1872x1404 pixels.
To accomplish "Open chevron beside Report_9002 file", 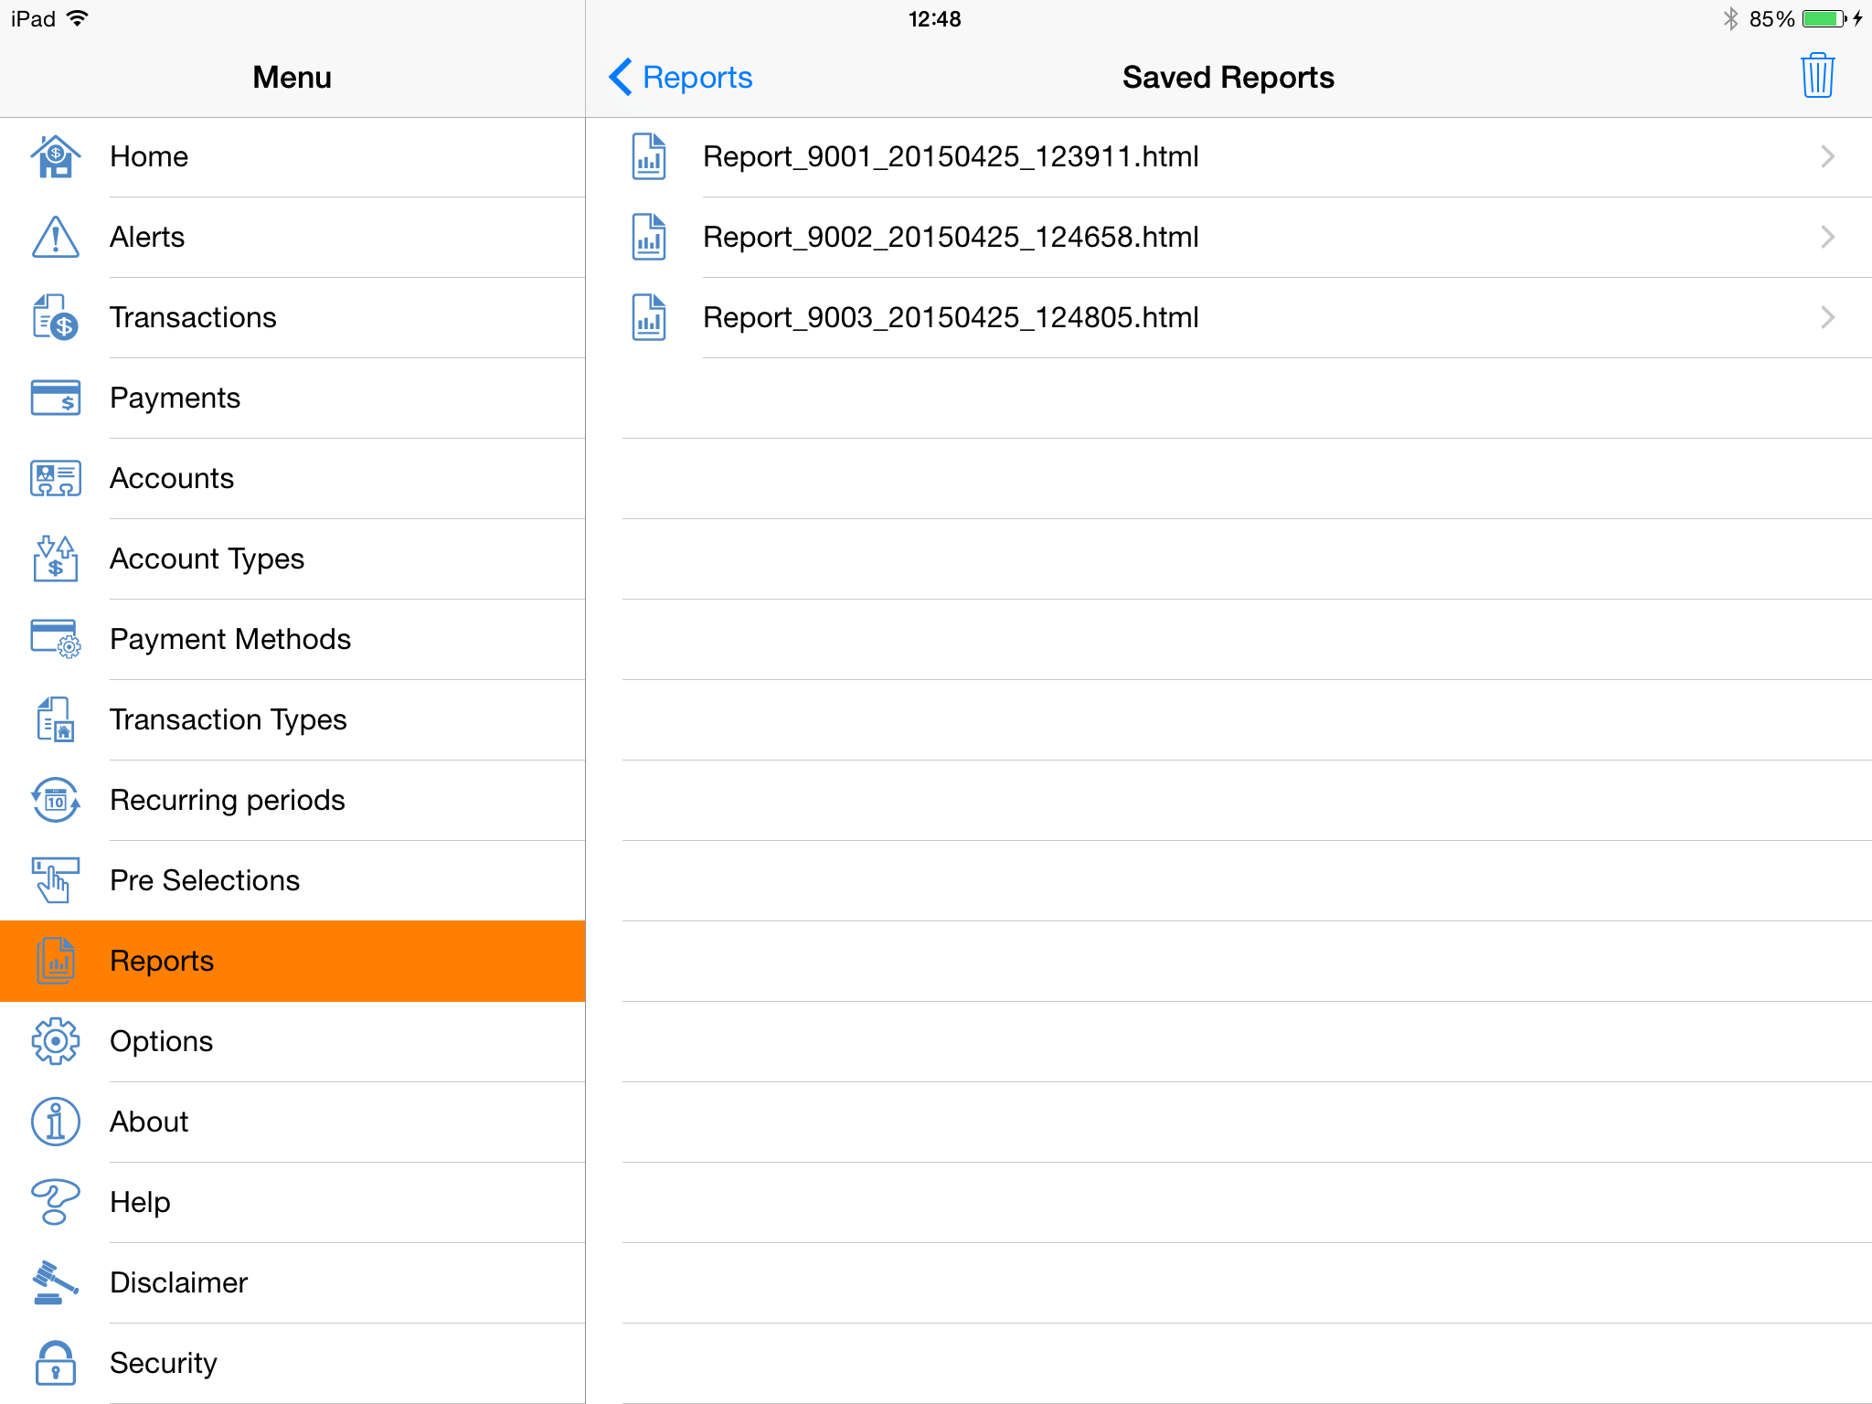I will pyautogui.click(x=1826, y=237).
